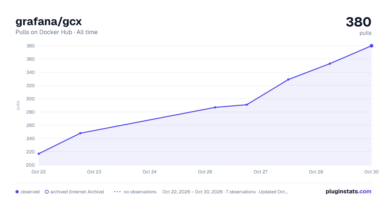Click the "Oct 24" x-axis label
The image size is (387, 203).
tap(150, 172)
